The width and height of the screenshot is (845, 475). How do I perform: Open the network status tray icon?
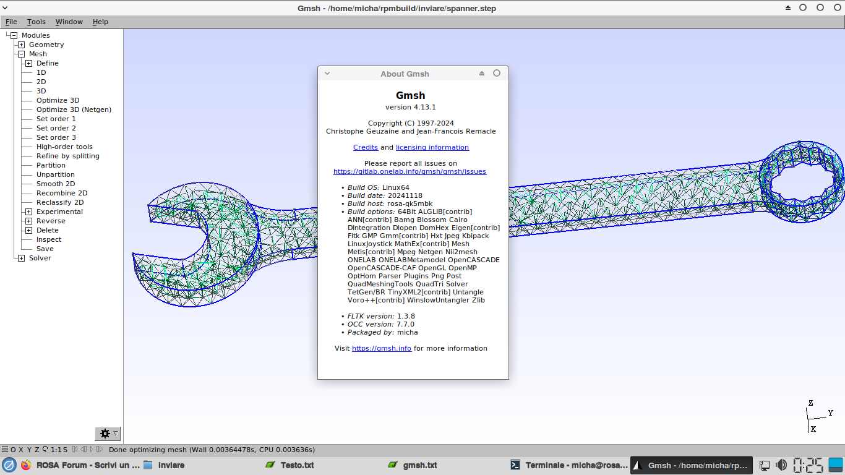coord(765,465)
